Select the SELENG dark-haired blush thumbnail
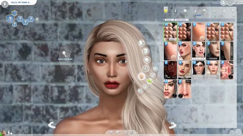The width and height of the screenshot is (243, 136). pyautogui.click(x=199, y=70)
